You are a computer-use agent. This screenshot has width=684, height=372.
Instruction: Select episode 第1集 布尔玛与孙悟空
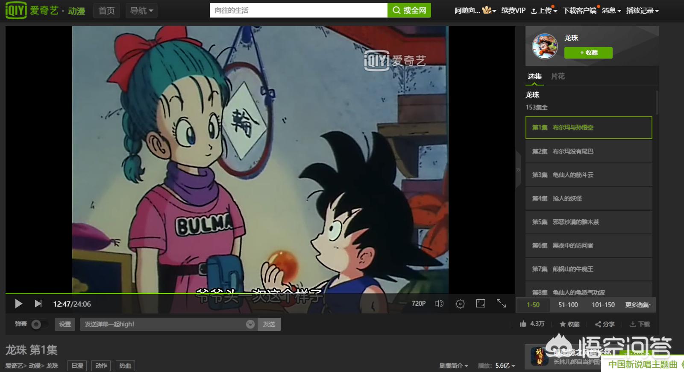pos(589,127)
